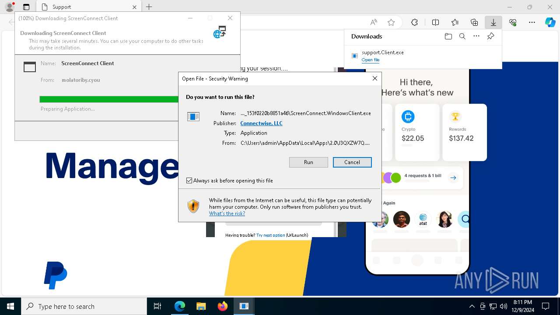
Task: Open Favorites list icon
Action: pyautogui.click(x=455, y=22)
